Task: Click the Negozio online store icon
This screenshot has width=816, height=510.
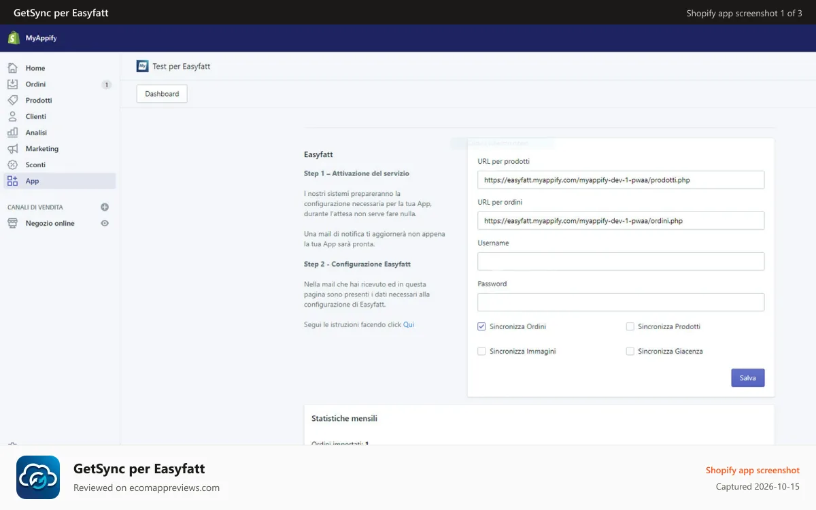Action: tap(12, 223)
